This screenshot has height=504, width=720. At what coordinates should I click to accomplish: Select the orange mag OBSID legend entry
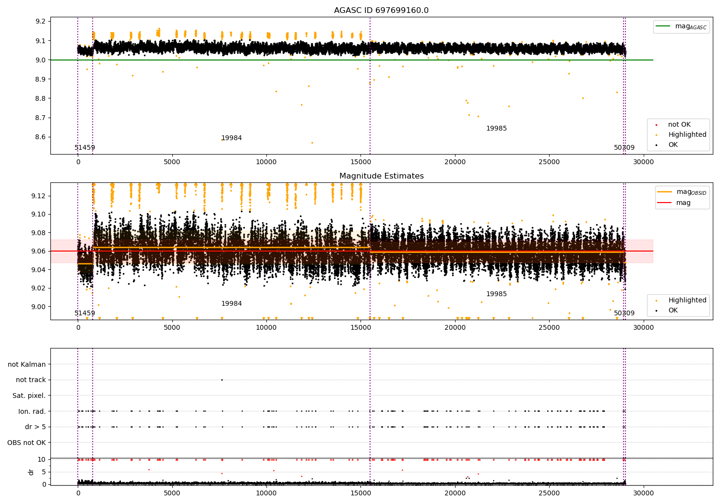pos(682,192)
